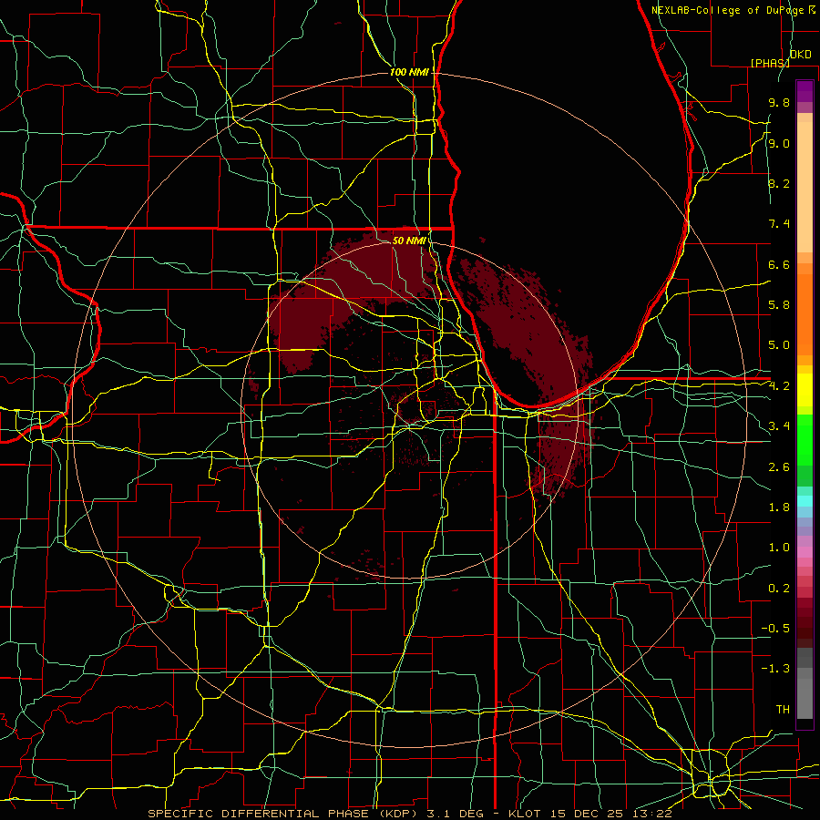The height and width of the screenshot is (820, 820).
Task: Click the 2.6 value on the color scale
Action: pyautogui.click(x=779, y=467)
